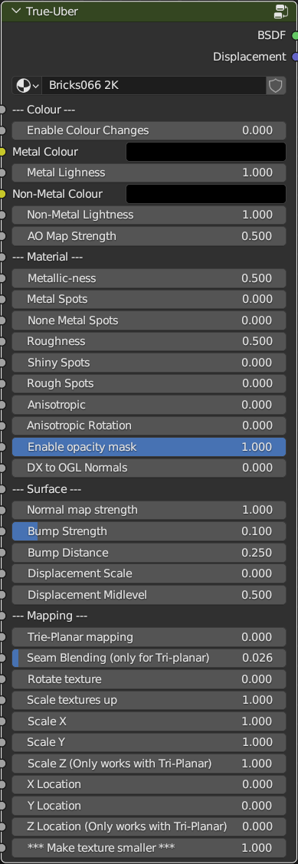Click the AO Map Strength input socket
298x864 pixels.
(x=2, y=236)
